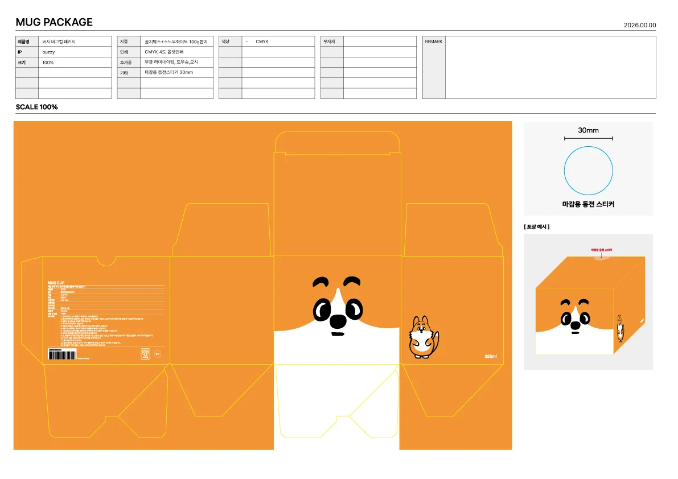Select the barcode on the back panel

[x=62, y=355]
